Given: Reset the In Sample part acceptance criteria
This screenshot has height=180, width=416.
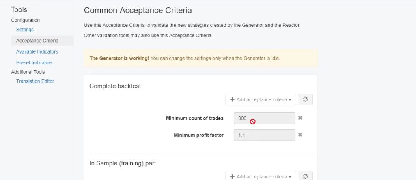Looking at the screenshot, I should pos(305,176).
